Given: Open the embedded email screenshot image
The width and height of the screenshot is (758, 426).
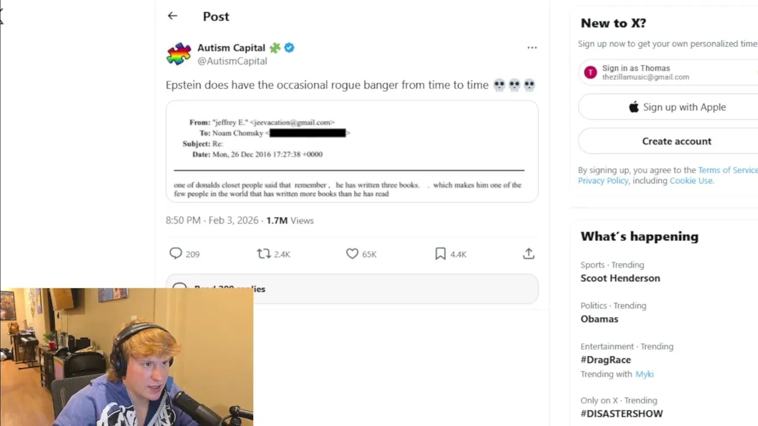Looking at the screenshot, I should click(352, 151).
